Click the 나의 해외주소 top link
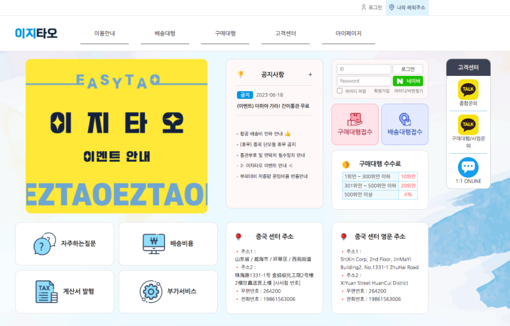The height and width of the screenshot is (326, 510). click(x=407, y=7)
